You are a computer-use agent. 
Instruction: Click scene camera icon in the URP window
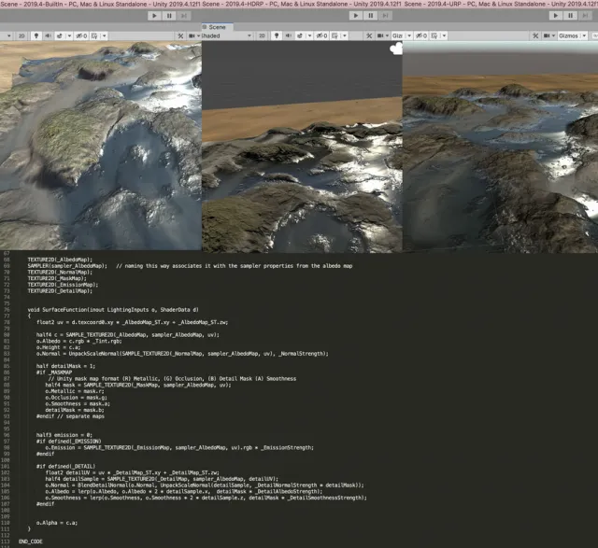[547, 35]
